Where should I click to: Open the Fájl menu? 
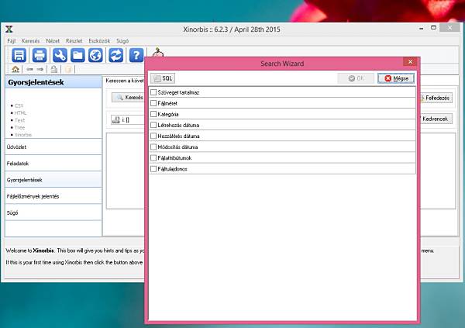(x=12, y=41)
